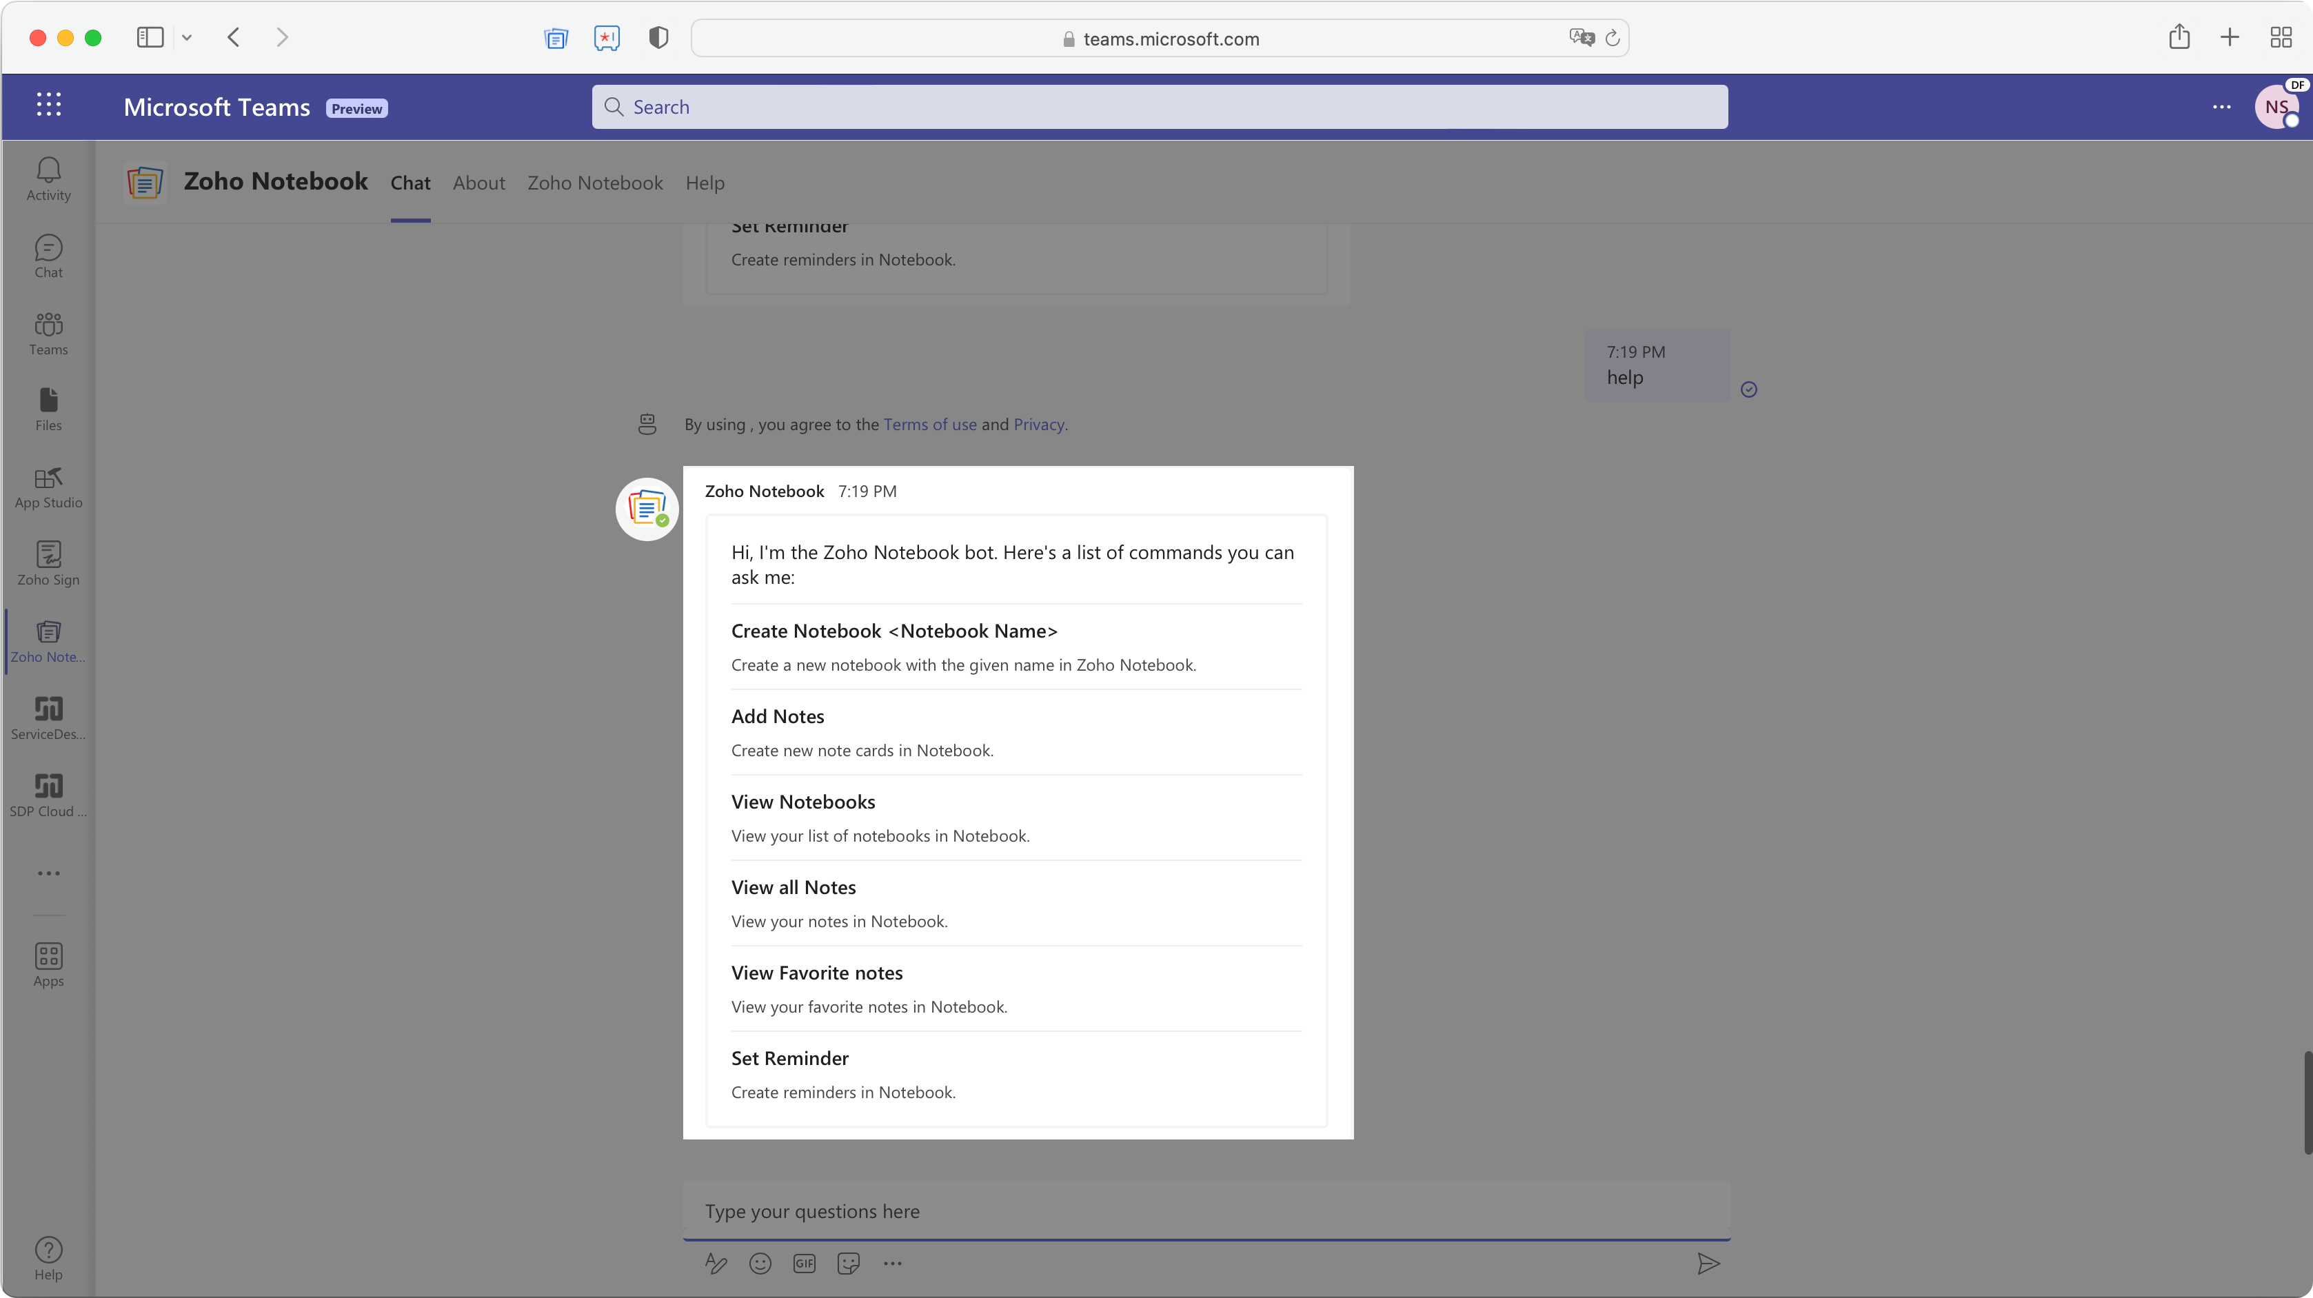
Task: Click the emoji picker icon
Action: [760, 1264]
